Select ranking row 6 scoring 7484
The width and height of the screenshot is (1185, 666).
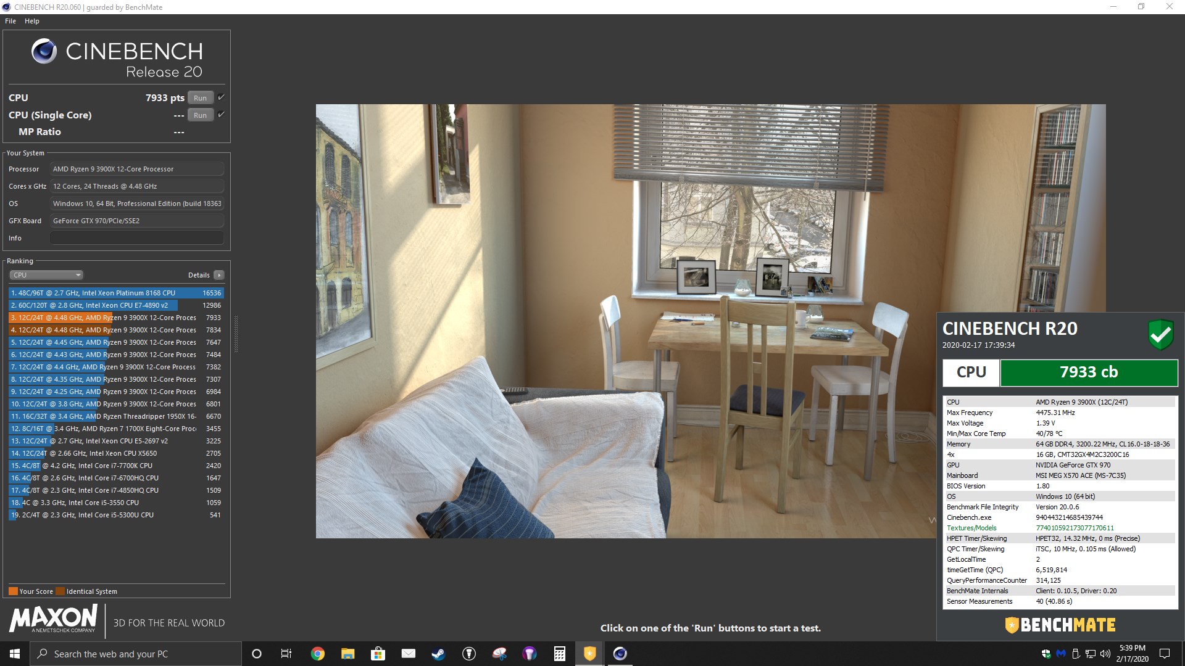point(116,355)
